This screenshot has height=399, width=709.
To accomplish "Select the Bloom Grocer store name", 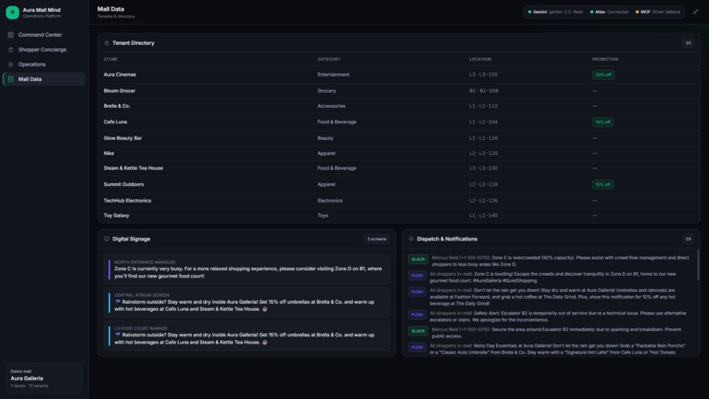I will 120,91.
